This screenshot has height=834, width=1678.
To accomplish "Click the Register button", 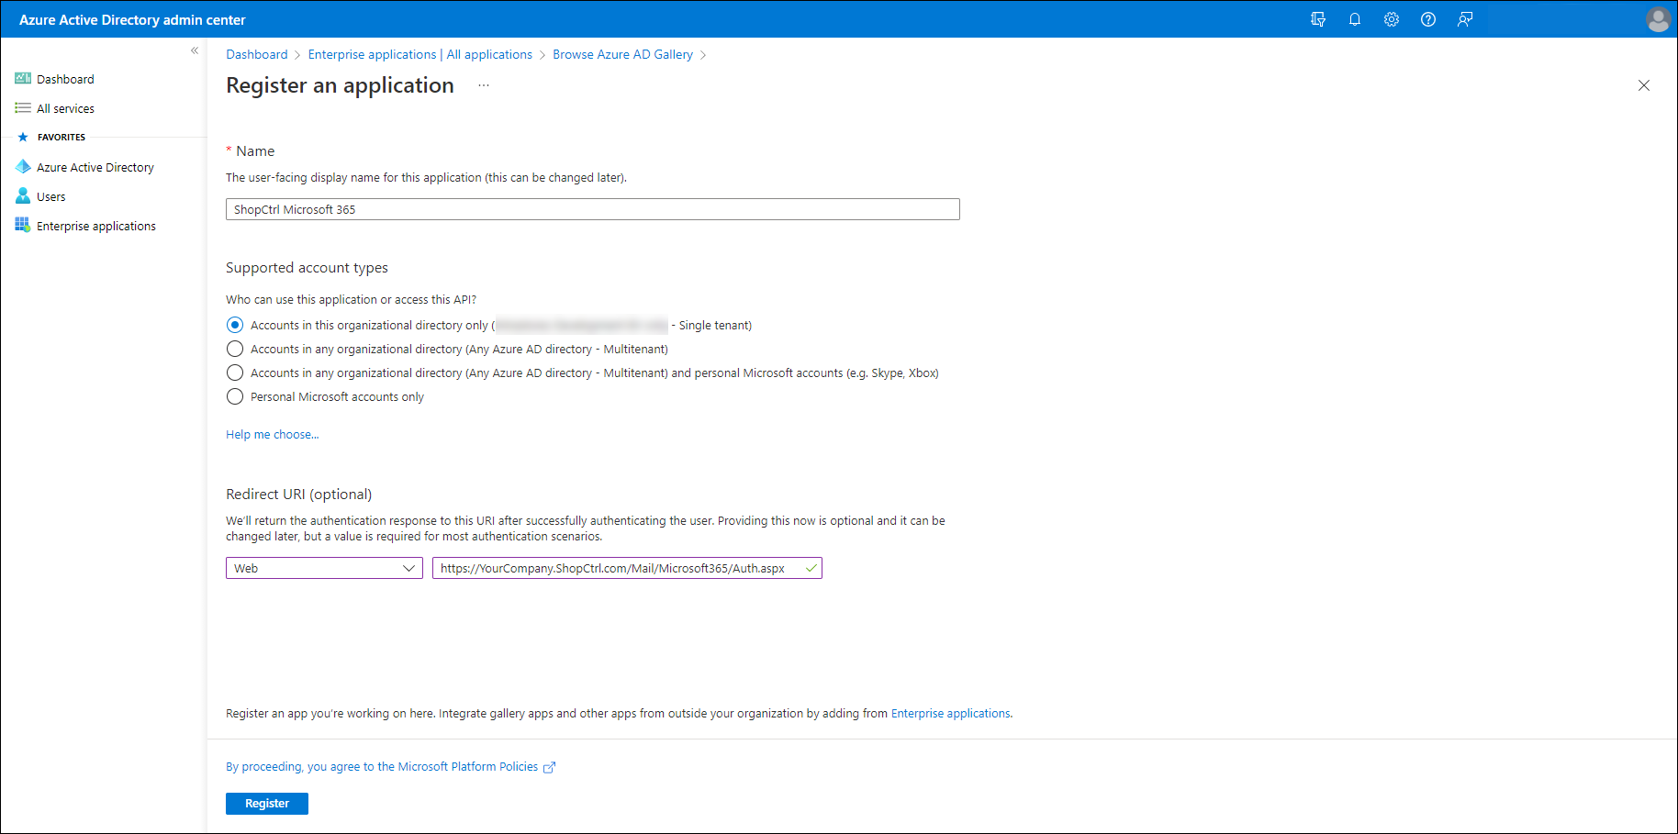I will click(267, 804).
